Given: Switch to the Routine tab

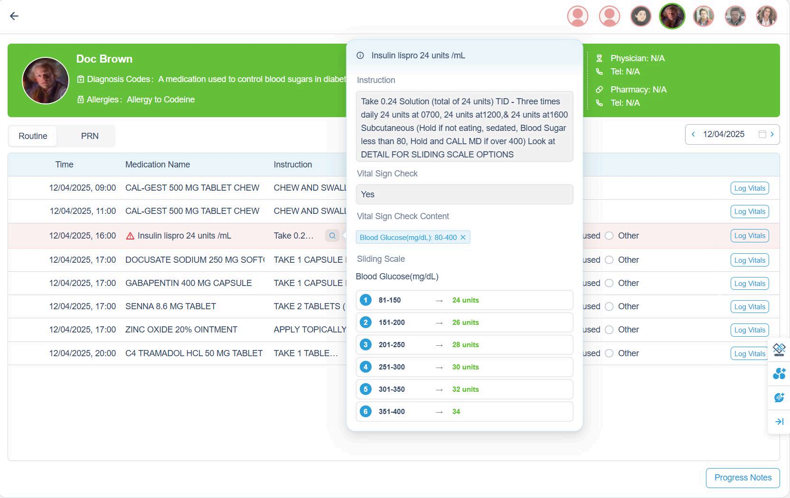Looking at the screenshot, I should (x=33, y=136).
